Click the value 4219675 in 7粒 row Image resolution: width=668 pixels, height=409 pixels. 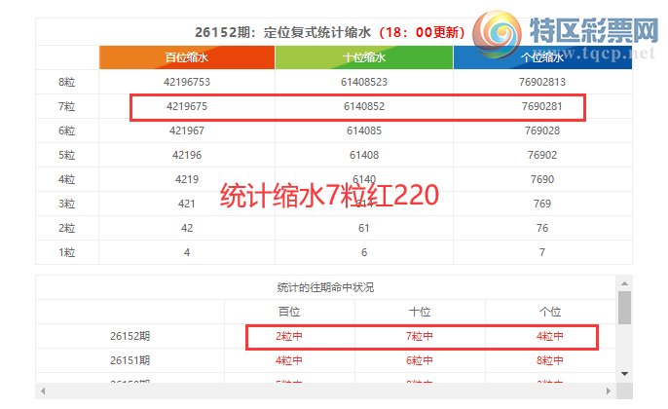click(187, 106)
